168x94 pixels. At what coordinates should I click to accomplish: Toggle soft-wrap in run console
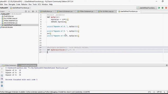(x=2, y=75)
